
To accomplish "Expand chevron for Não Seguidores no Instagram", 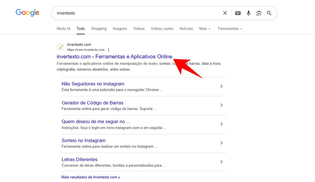I will [222, 86].
